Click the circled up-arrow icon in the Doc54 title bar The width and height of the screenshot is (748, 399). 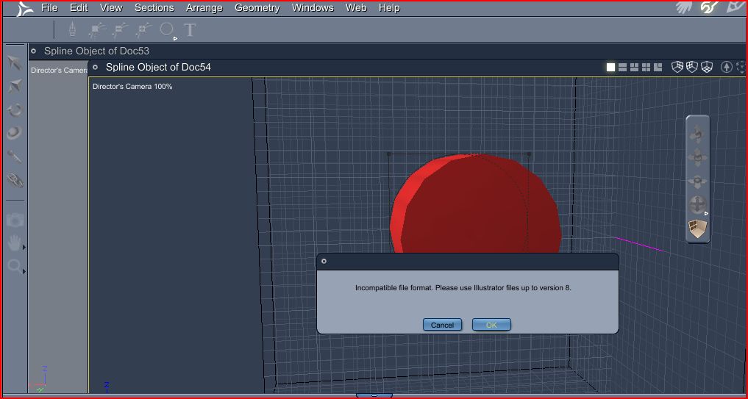pos(726,67)
